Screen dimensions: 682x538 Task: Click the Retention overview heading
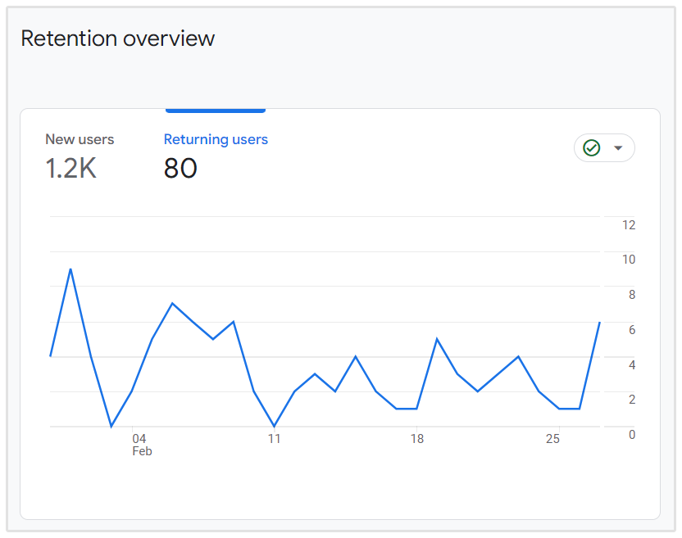coord(118,38)
